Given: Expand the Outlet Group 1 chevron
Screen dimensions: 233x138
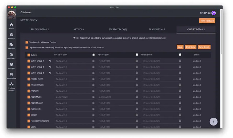Looking at the screenshot, I should [x=50, y=61].
